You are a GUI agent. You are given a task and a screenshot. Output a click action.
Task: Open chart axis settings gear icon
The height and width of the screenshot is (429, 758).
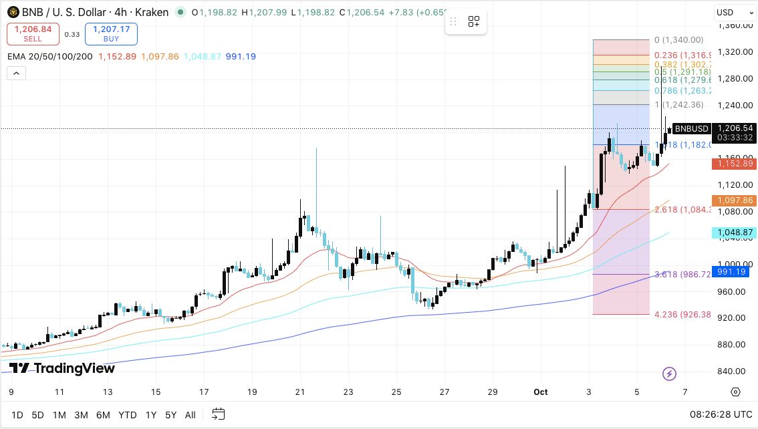click(735, 392)
